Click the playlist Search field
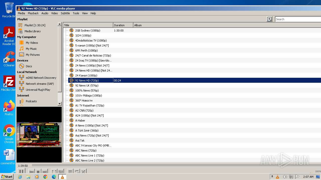The width and height of the screenshot is (321, 180). 298,19
